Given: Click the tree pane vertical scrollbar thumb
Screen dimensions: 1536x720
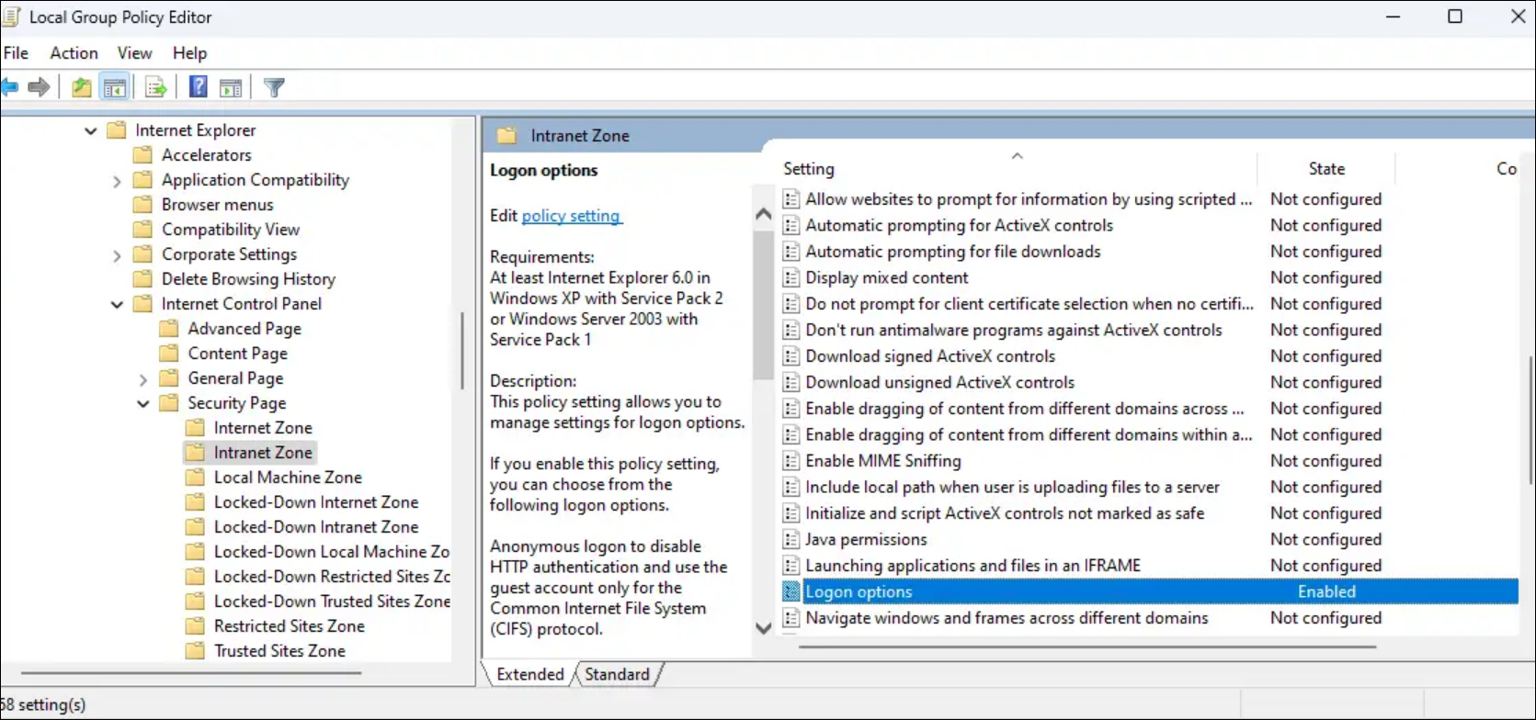Looking at the screenshot, I should click(x=461, y=350).
